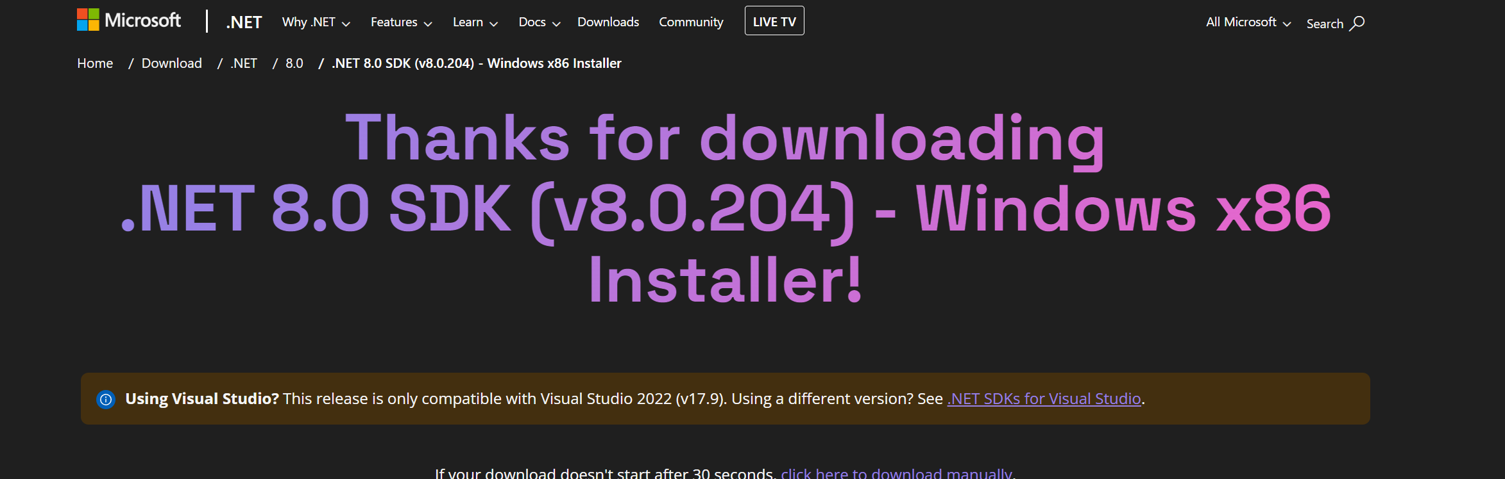This screenshot has height=479, width=1505.
Task: Expand the Docs dropdown
Action: coord(539,22)
